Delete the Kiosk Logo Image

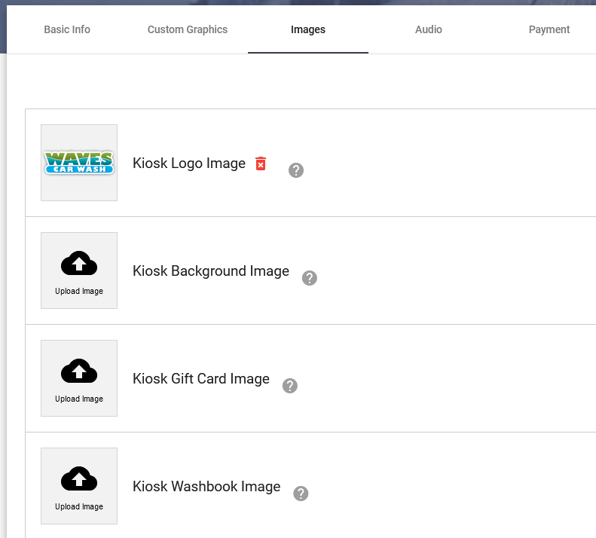click(x=261, y=164)
